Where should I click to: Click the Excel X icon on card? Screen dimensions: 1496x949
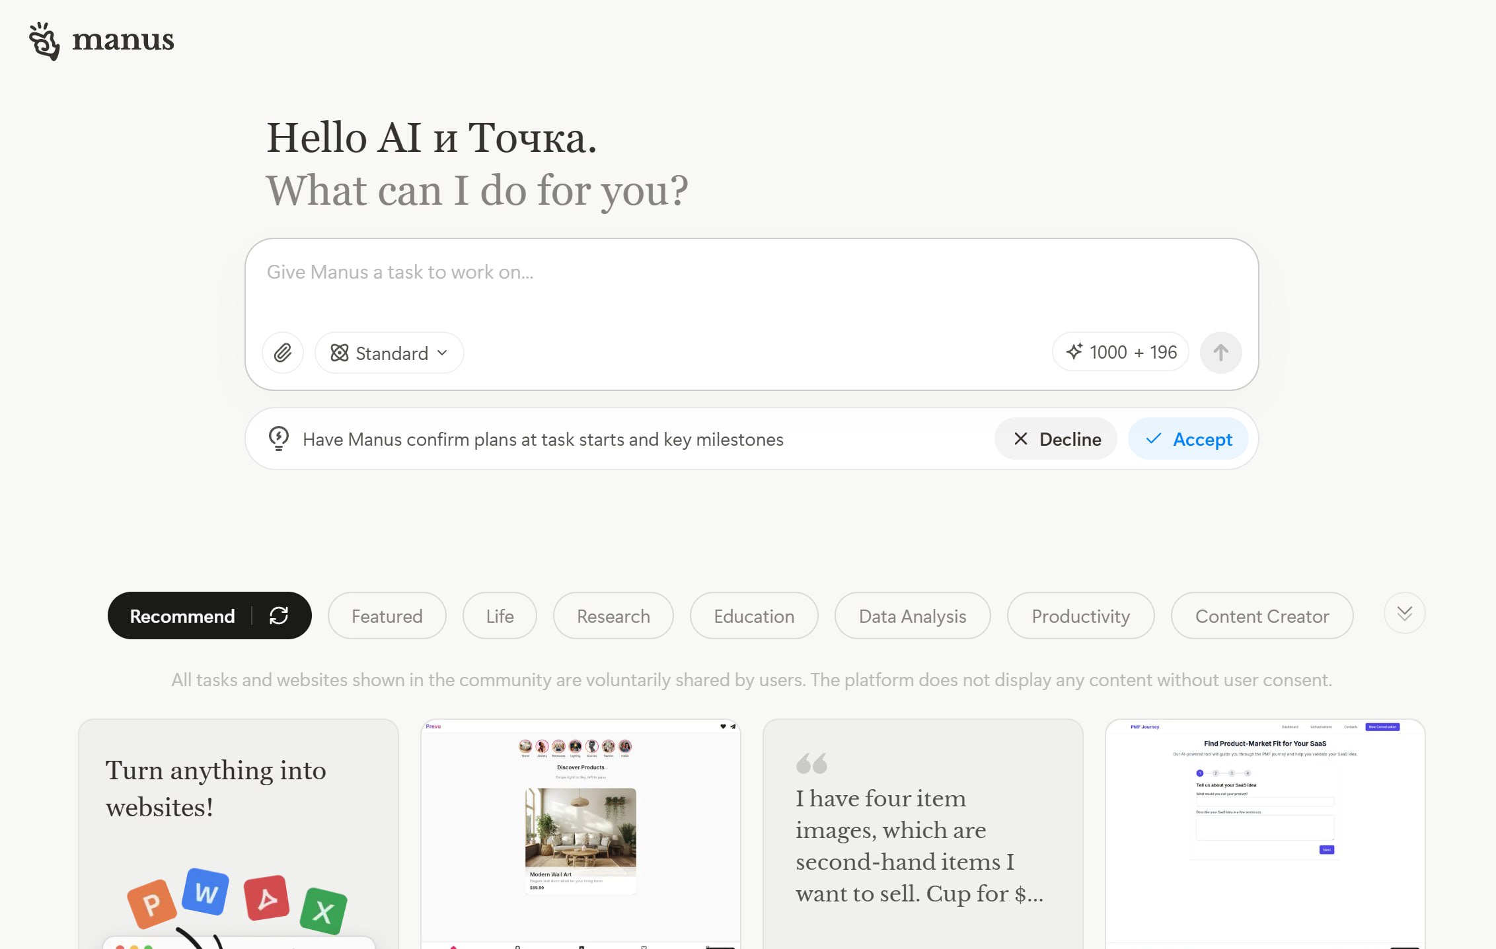323,911
